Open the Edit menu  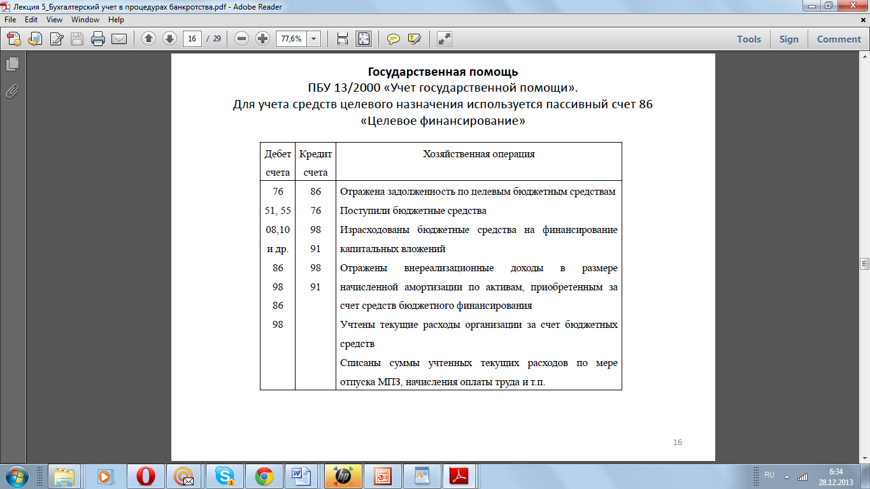click(31, 20)
